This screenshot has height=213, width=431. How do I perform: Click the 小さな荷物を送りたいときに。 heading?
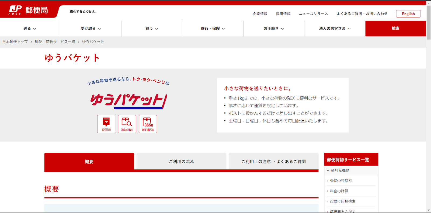click(258, 88)
